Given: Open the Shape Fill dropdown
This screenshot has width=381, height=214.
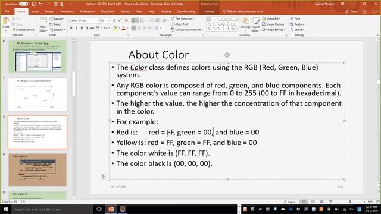Looking at the screenshot, I should (271, 18).
